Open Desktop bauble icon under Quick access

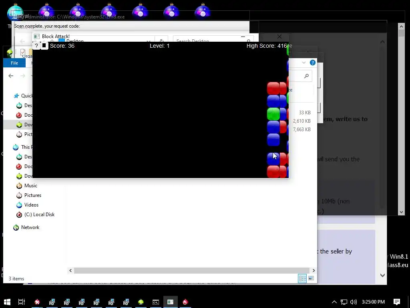[x=19, y=105]
